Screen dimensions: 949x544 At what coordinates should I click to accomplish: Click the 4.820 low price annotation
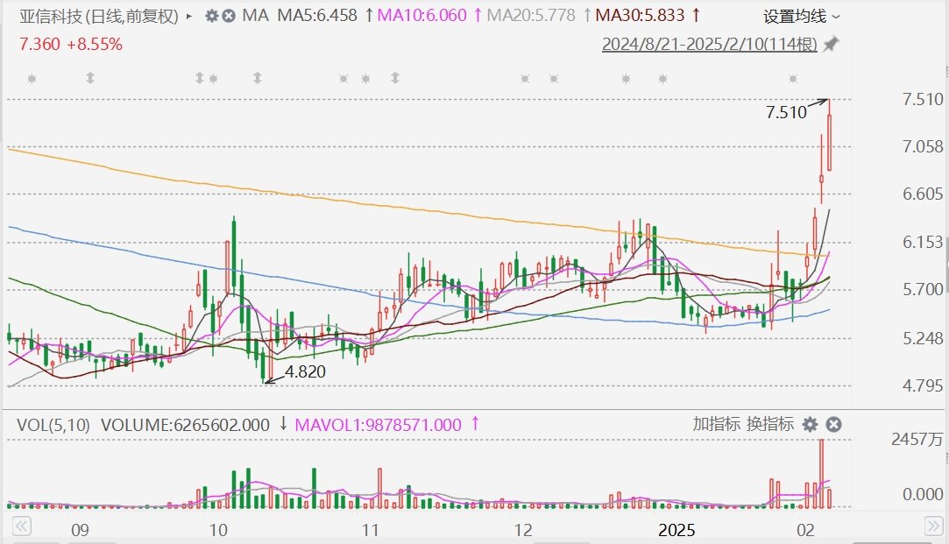tap(305, 371)
